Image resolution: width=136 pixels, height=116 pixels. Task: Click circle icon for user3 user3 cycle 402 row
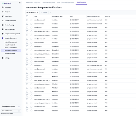pyautogui.click(x=31, y=28)
